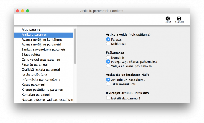The height and width of the screenshot is (123, 204).
Task: Select Informācija par kompāniju entry
Action: tap(41, 80)
